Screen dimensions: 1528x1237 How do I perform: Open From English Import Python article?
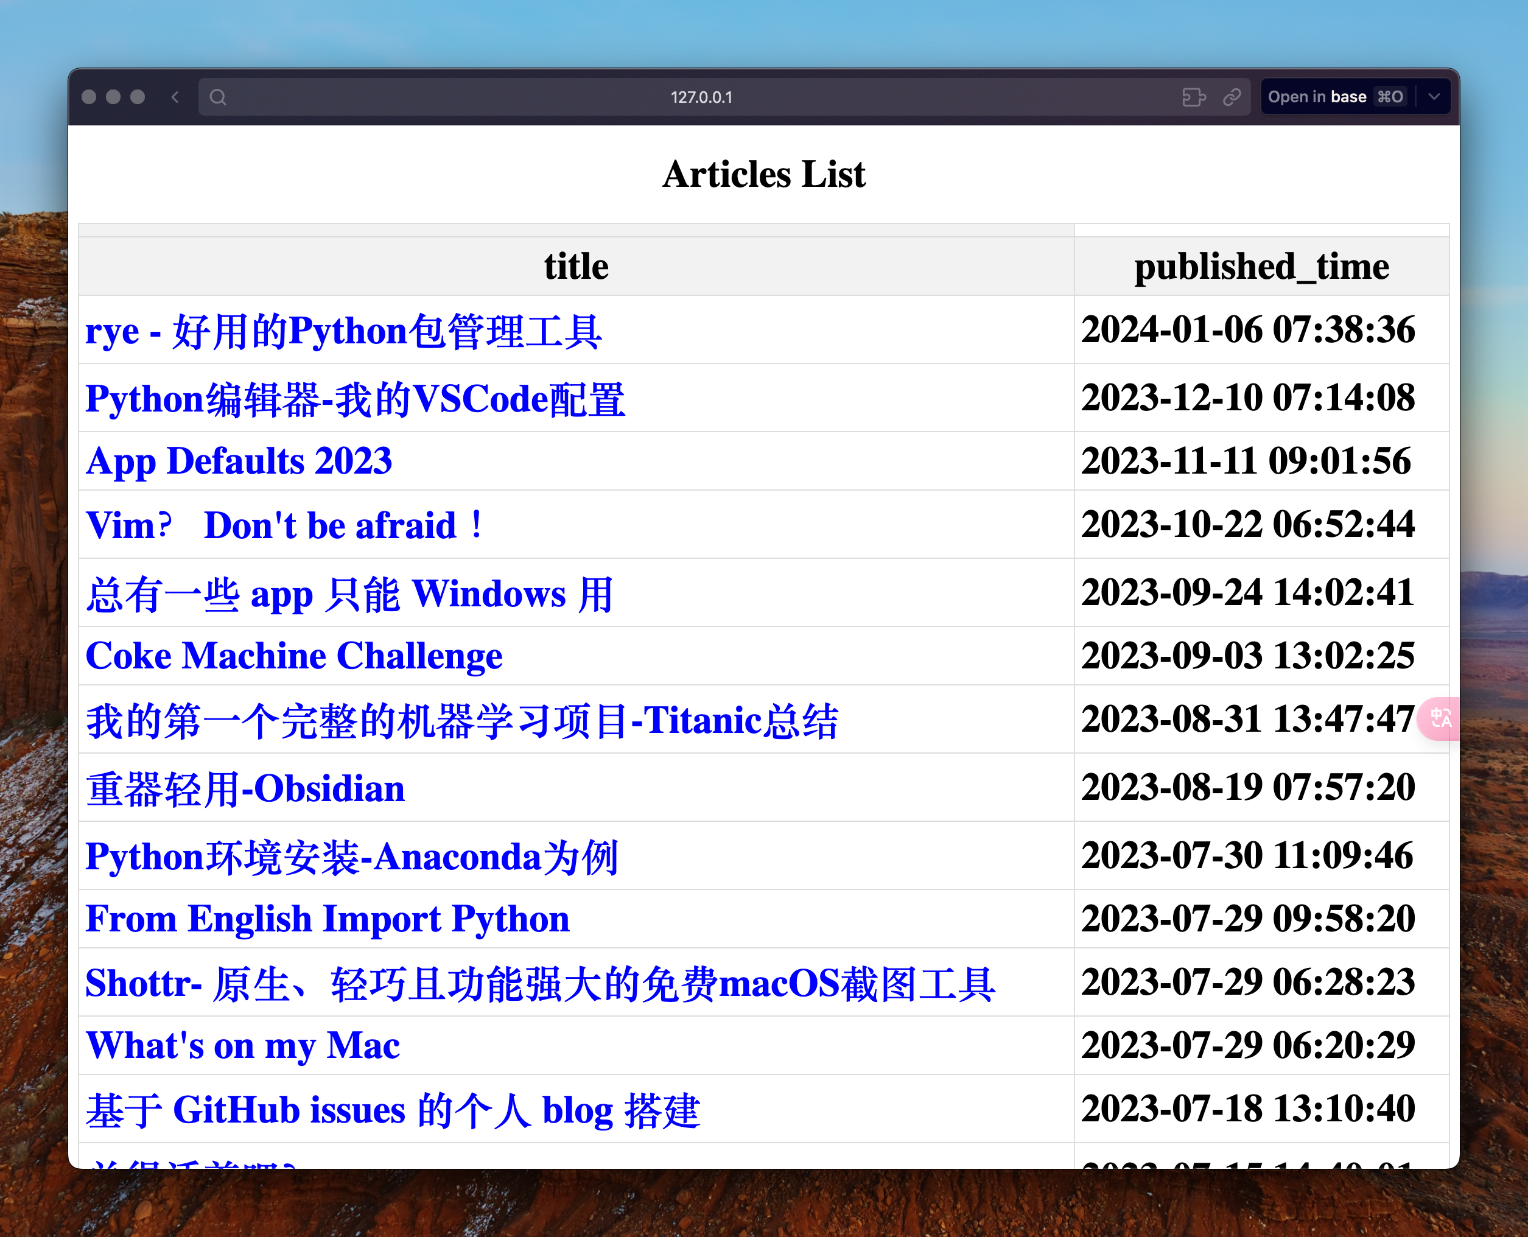[x=327, y=919]
